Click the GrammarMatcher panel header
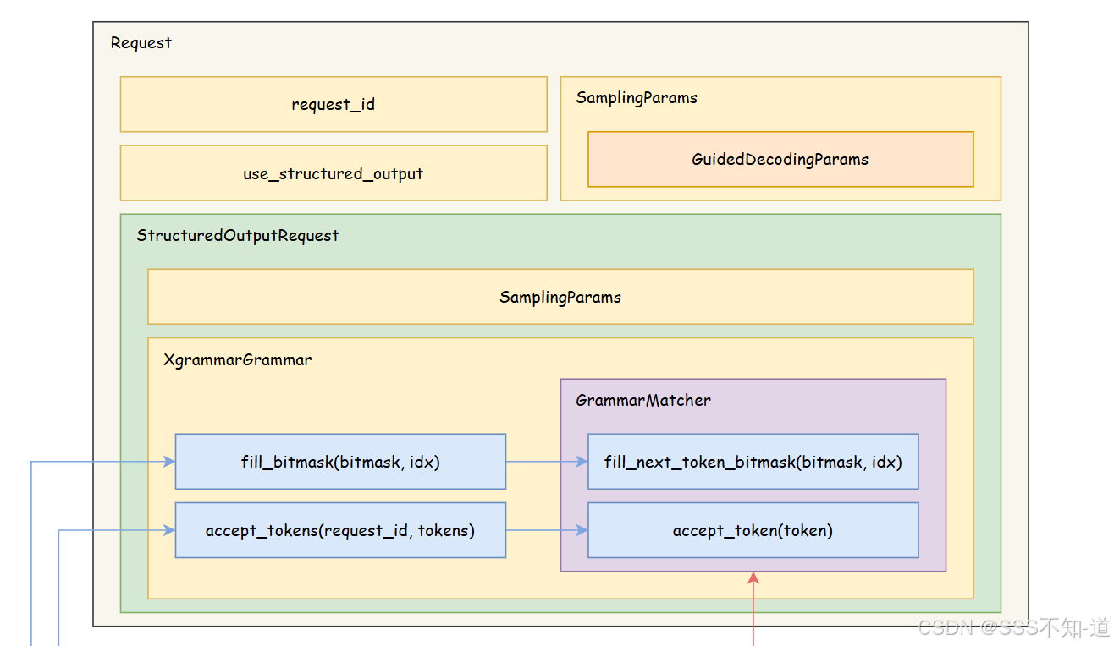 (642, 400)
